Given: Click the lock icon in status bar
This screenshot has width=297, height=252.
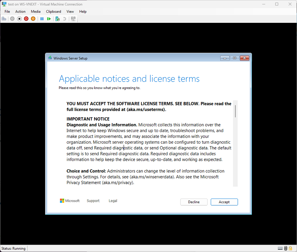Looking at the screenshot, I should (290, 248).
